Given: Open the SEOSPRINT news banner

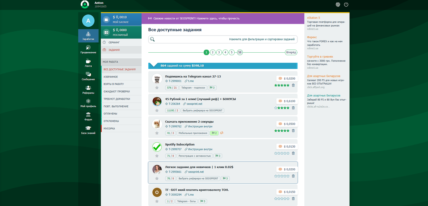Looking at the screenshot, I should tap(223, 18).
